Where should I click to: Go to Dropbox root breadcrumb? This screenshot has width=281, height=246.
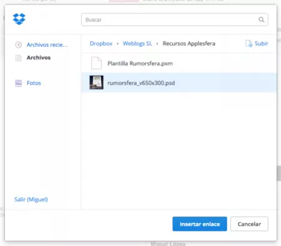(101, 44)
